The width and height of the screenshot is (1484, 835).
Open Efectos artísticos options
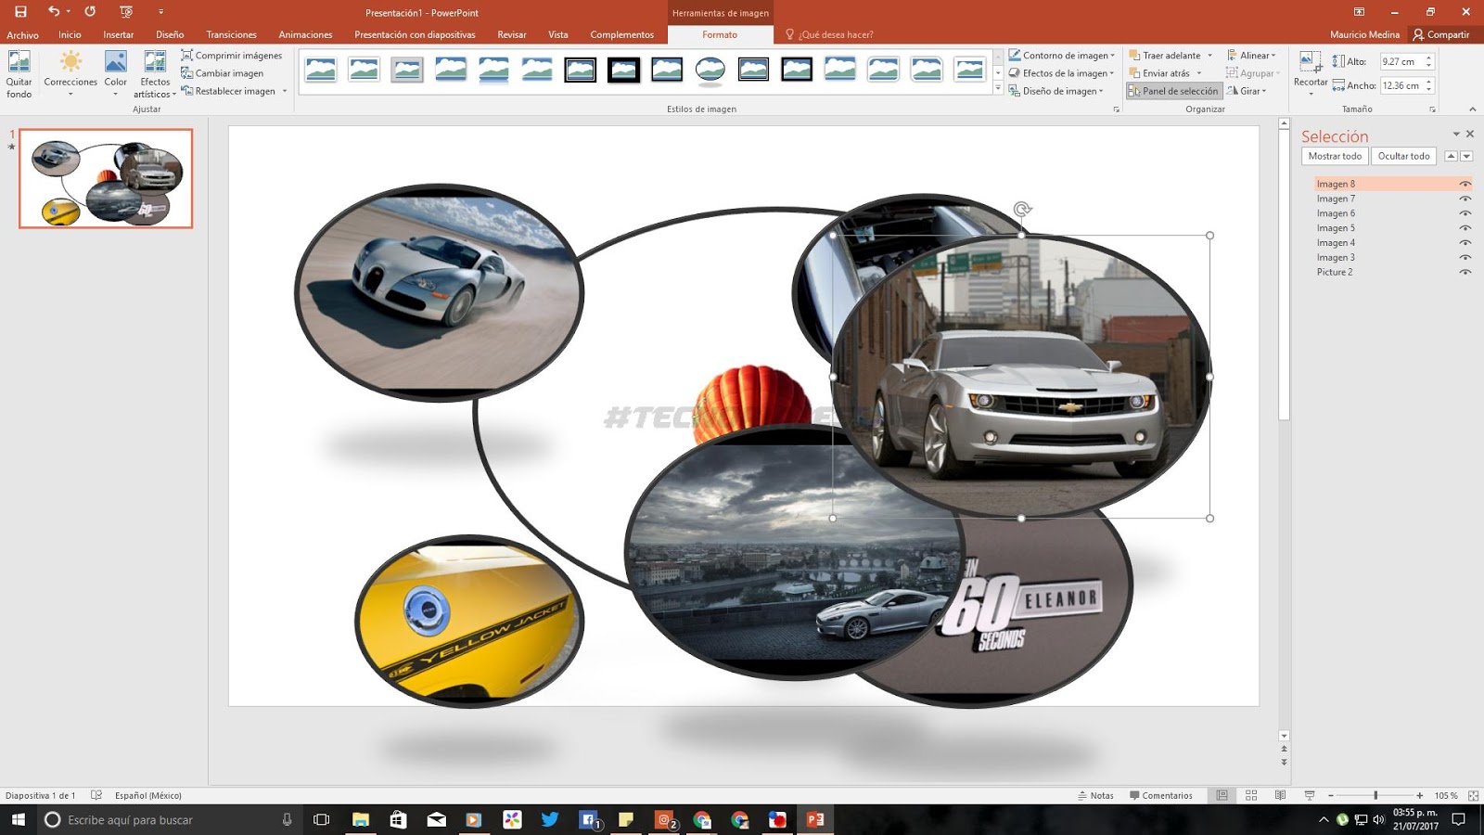coord(154,74)
